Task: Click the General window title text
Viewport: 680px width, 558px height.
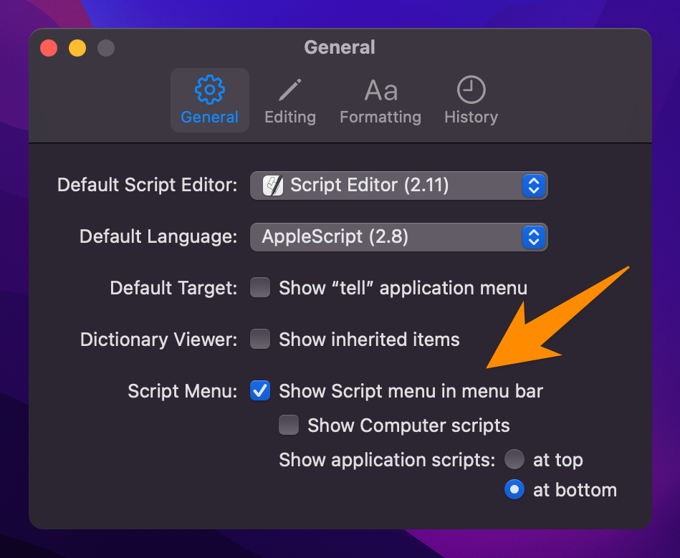Action: pyautogui.click(x=340, y=47)
